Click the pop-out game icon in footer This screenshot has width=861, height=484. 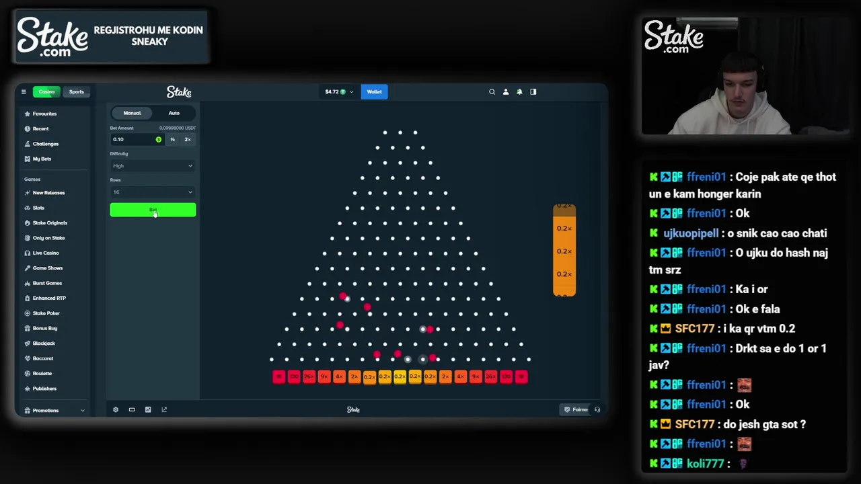(164, 409)
